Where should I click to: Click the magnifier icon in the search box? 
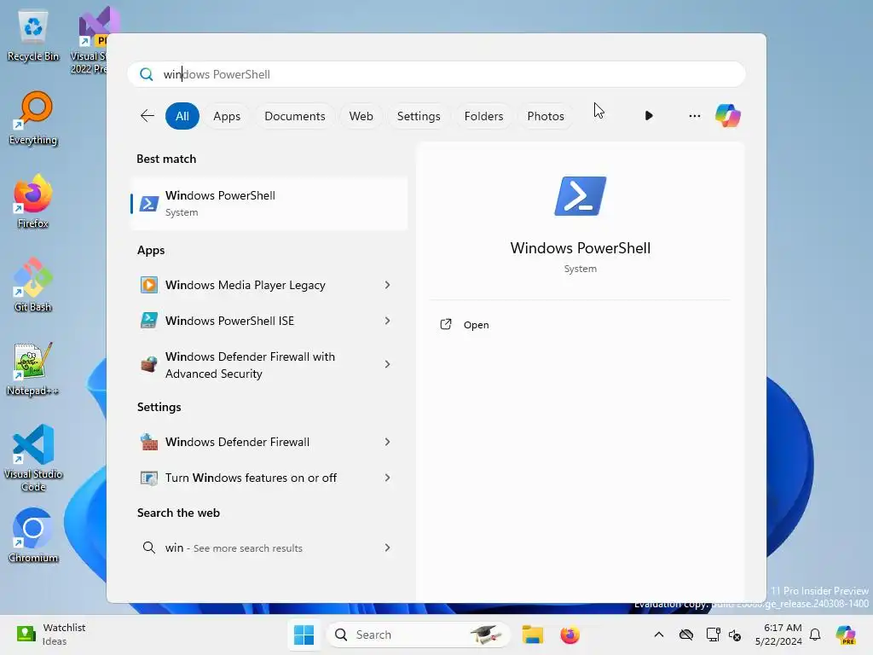[x=147, y=74]
